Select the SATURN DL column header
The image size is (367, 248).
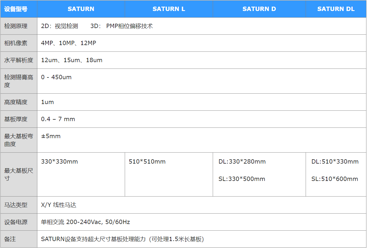pos(336,9)
